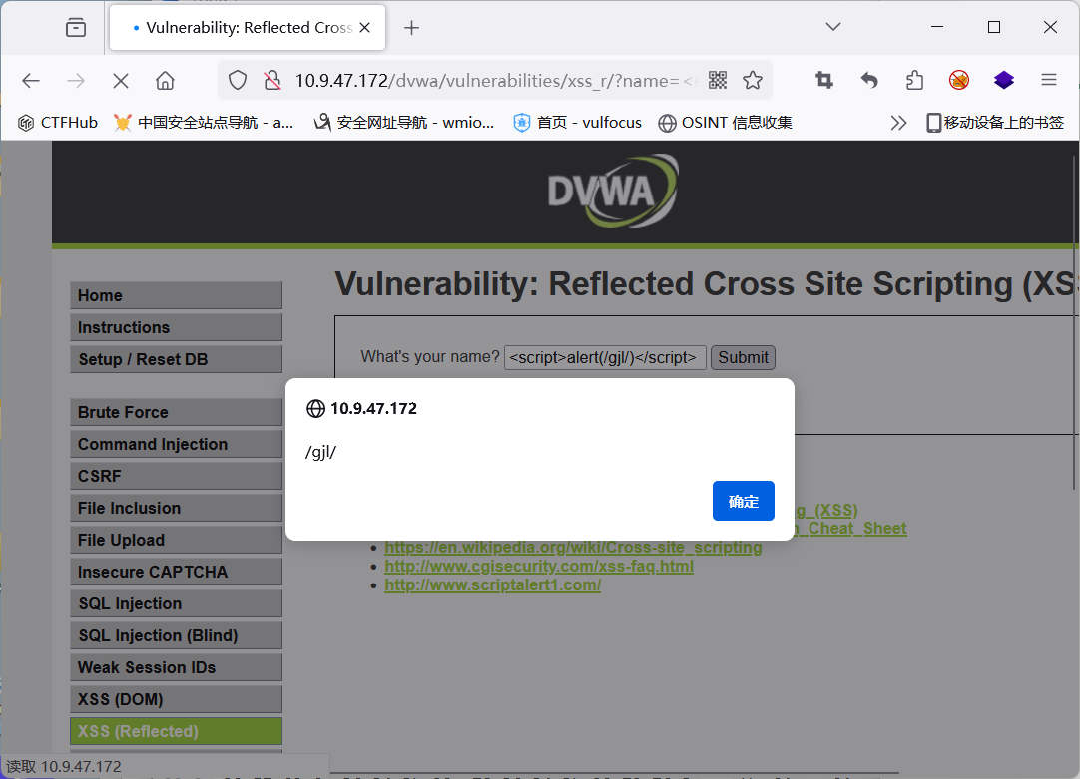Screen dimensions: 1080x779
Task: Close the Vulnerability: Reflected Cross tab
Action: [x=365, y=28]
